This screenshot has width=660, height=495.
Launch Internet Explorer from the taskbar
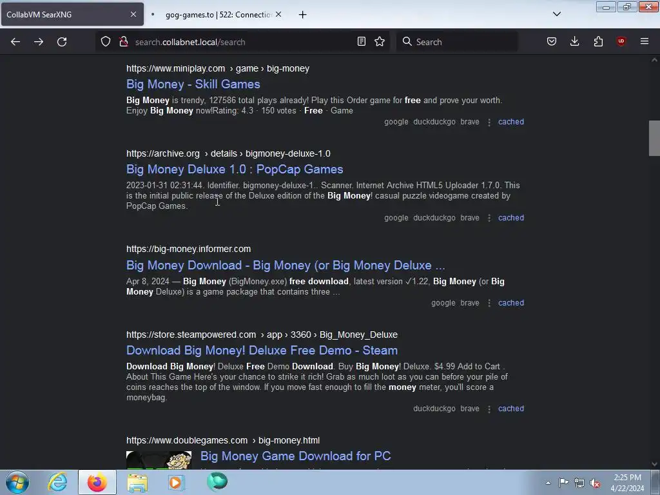tap(57, 482)
